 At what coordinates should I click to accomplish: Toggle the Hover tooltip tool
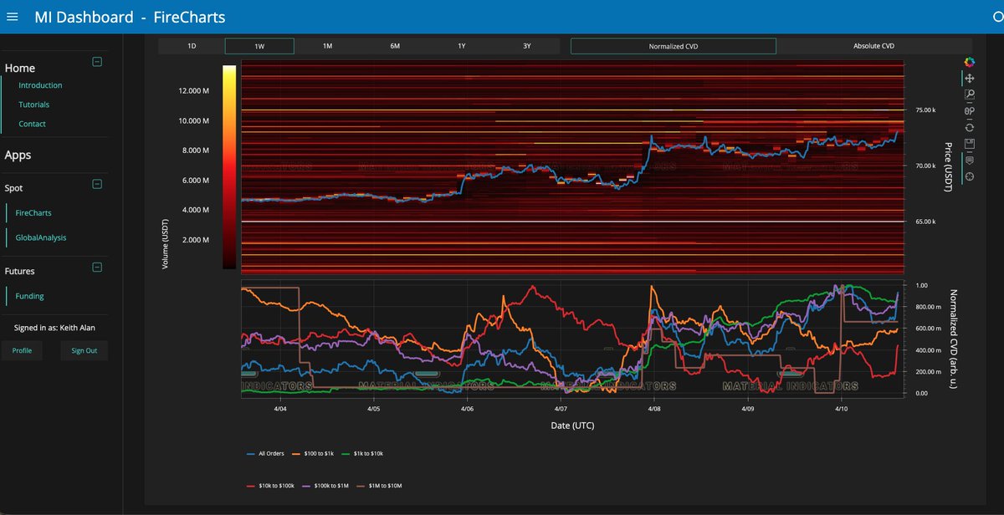(970, 160)
